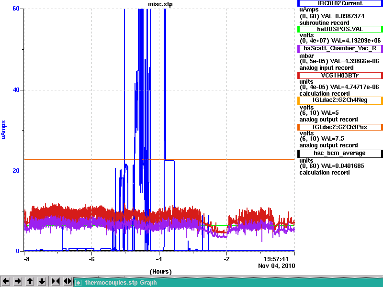Select the IGLdac2:G2Ch4Neg legend entry
This screenshot has width=383, height=287.
(x=340, y=100)
